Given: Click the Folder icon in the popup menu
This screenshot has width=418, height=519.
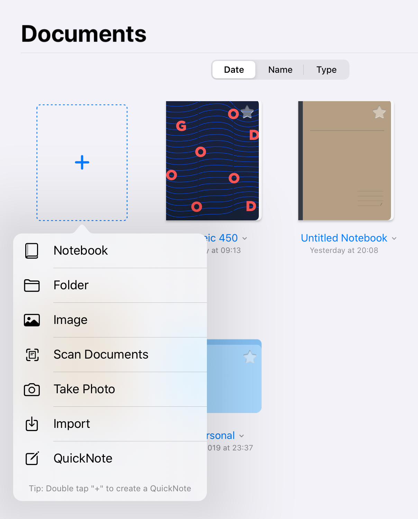Looking at the screenshot, I should point(32,285).
